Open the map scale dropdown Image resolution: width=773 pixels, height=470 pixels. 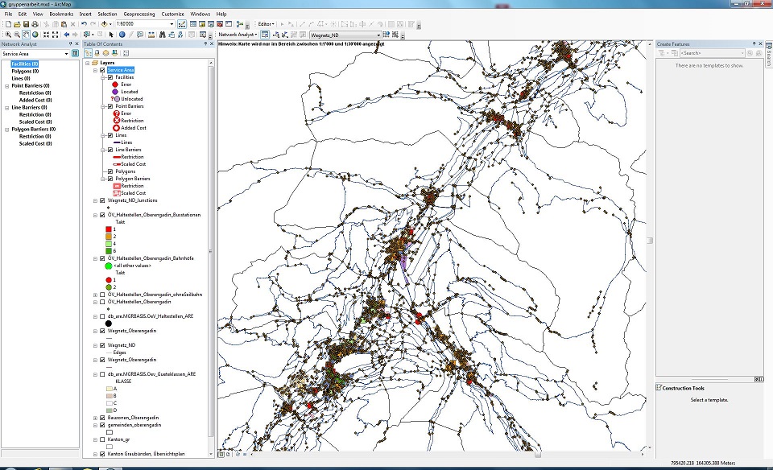[x=172, y=24]
